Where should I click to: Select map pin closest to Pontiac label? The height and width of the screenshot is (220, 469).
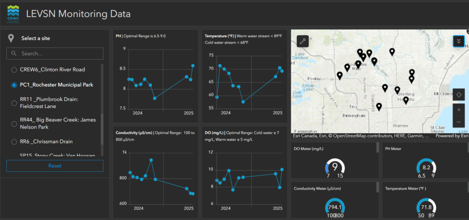coord(339,76)
